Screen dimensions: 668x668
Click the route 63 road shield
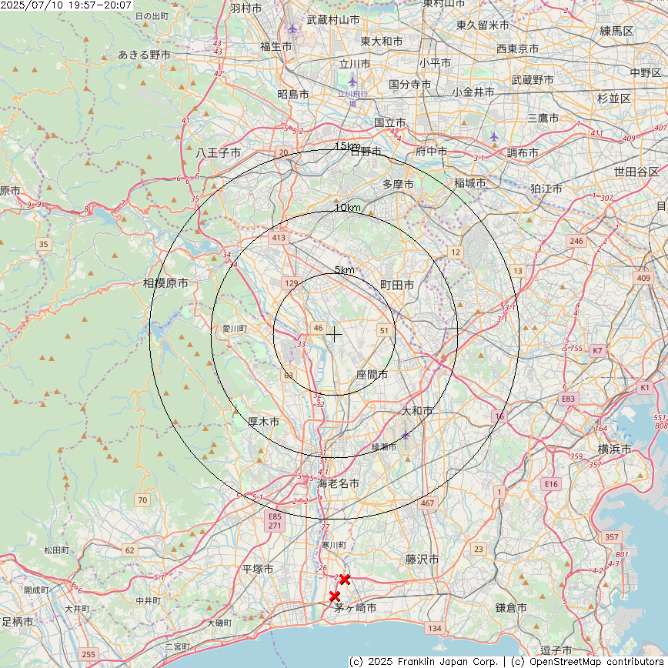tap(289, 376)
